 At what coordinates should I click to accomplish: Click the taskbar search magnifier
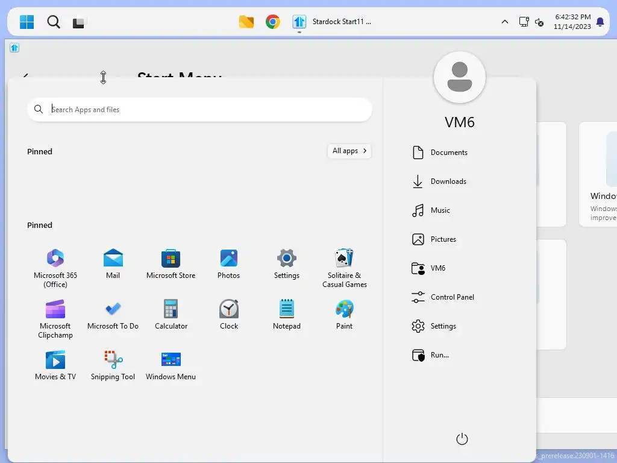(x=54, y=22)
